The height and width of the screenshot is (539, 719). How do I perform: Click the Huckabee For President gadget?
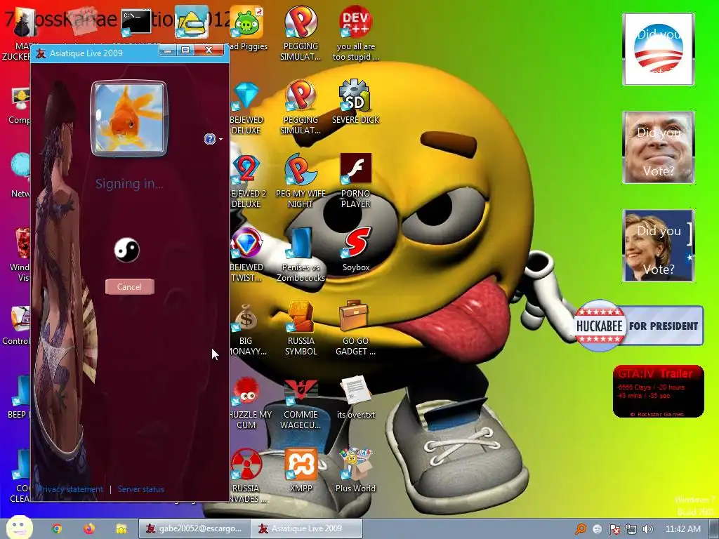[x=638, y=326]
